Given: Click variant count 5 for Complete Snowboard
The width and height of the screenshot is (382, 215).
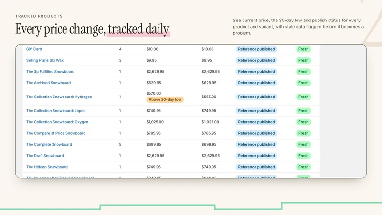Looking at the screenshot, I should coord(120,144).
